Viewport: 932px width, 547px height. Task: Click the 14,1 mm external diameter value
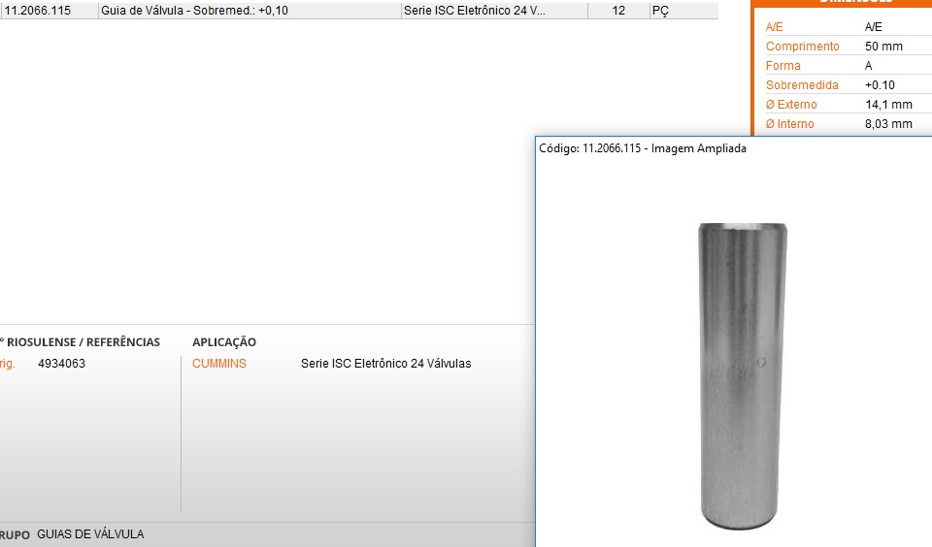pyautogui.click(x=888, y=105)
